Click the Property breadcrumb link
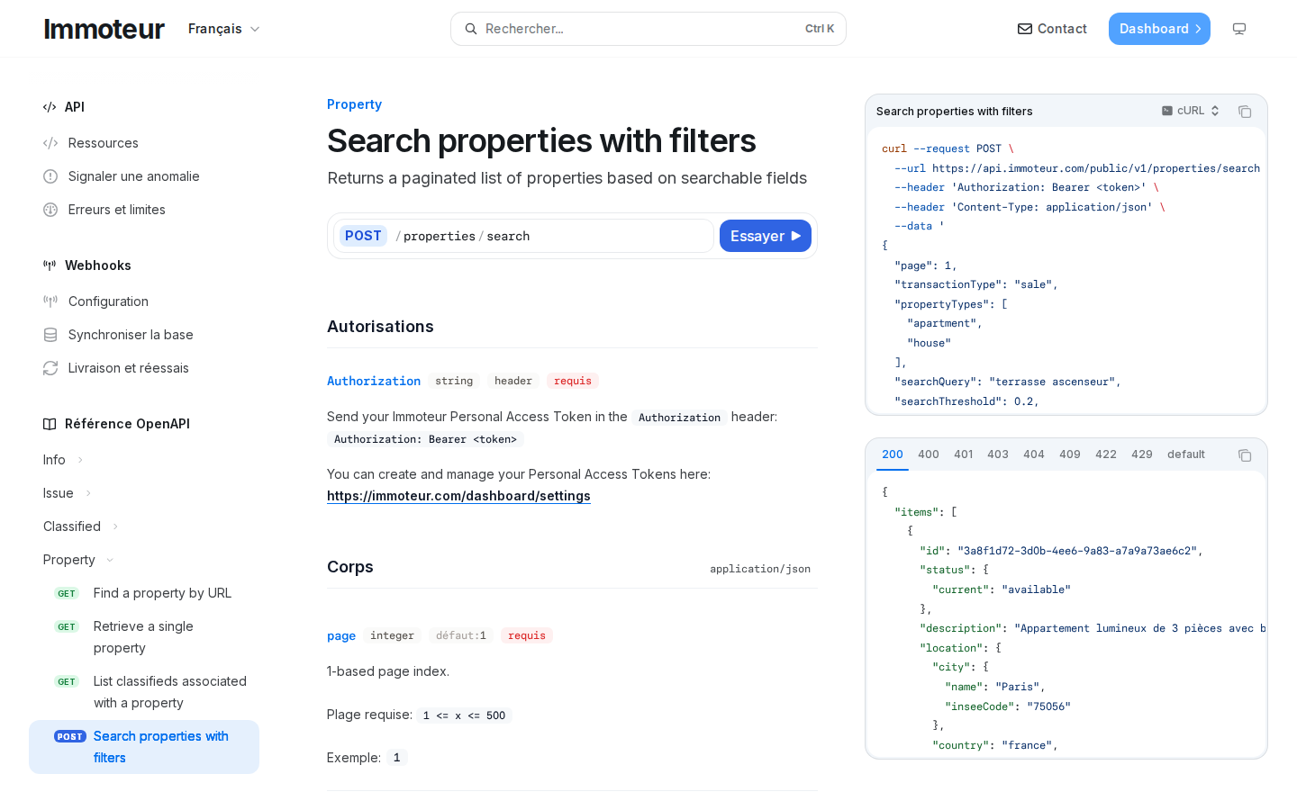This screenshot has width=1297, height=810. tap(354, 104)
